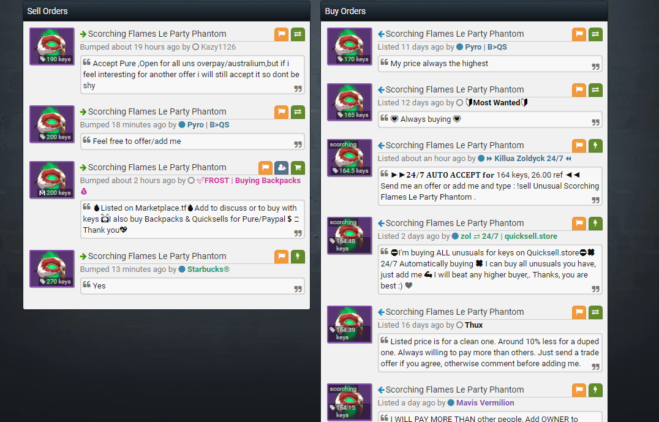
Task: Open the 190 keys Le Party Phantom item thumbnail
Action: 51,47
